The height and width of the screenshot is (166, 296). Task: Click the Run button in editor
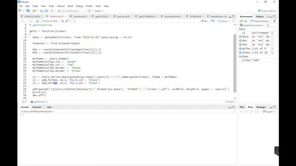point(204,21)
